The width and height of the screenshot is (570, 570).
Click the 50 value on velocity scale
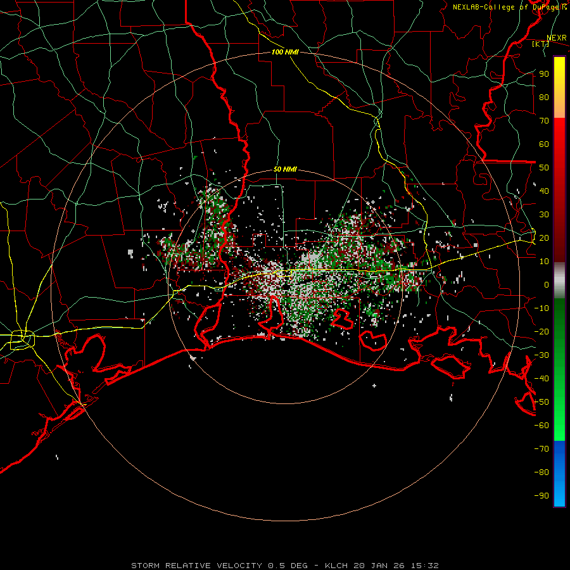544,168
